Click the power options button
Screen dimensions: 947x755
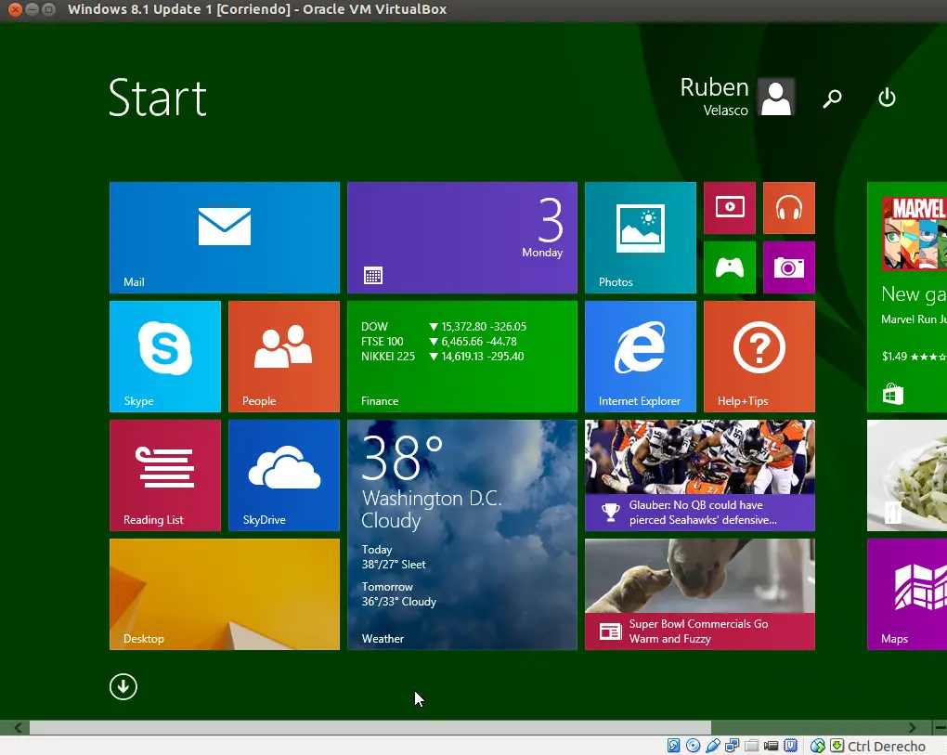tap(887, 98)
